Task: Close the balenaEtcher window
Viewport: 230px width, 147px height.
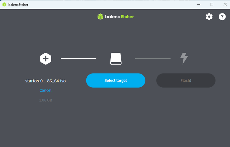Action: point(224,5)
